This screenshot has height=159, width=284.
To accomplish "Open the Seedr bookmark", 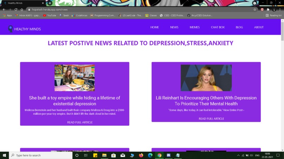I will [64, 15].
